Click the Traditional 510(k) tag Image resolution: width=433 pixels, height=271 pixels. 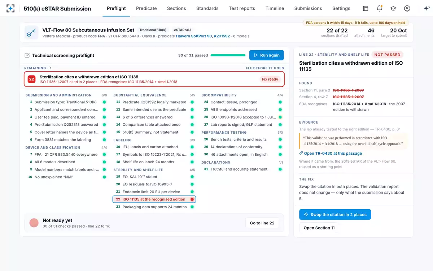click(153, 30)
